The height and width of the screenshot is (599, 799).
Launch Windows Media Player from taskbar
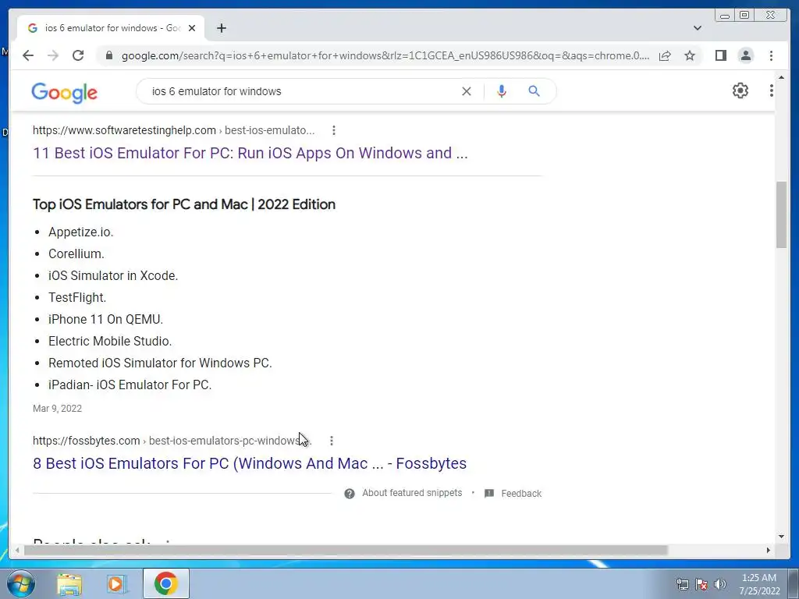point(116,583)
